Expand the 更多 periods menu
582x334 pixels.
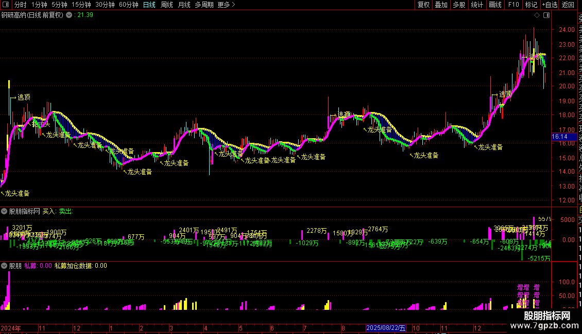(x=226, y=5)
